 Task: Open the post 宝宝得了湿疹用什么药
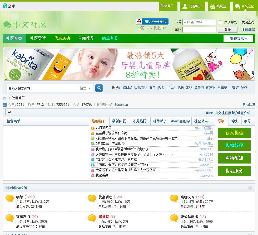[x=111, y=133]
